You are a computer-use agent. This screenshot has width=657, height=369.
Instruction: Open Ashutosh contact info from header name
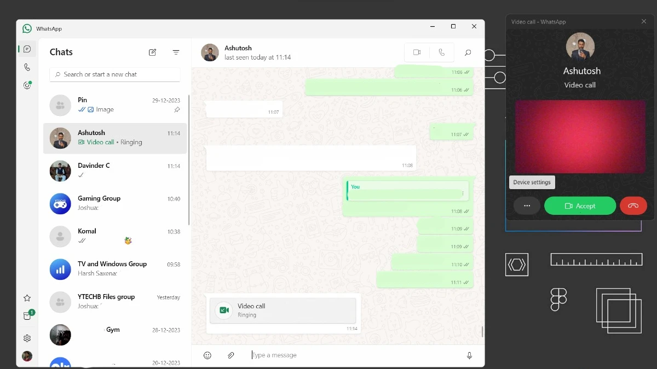[238, 48]
